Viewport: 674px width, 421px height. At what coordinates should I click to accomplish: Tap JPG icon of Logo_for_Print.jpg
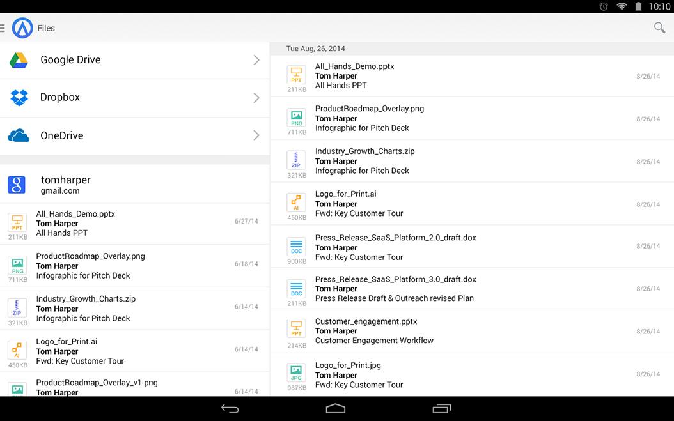tap(296, 373)
